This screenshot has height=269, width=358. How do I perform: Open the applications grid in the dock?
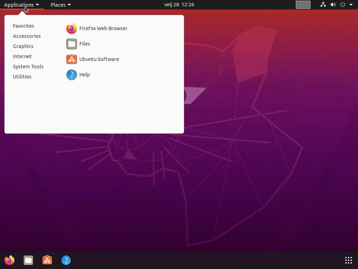point(348,260)
